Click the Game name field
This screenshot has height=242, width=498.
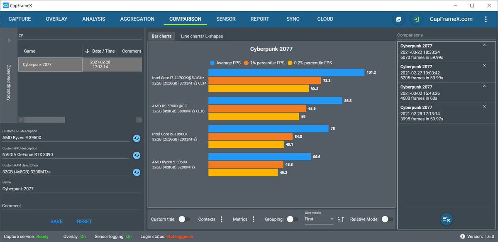(72, 189)
